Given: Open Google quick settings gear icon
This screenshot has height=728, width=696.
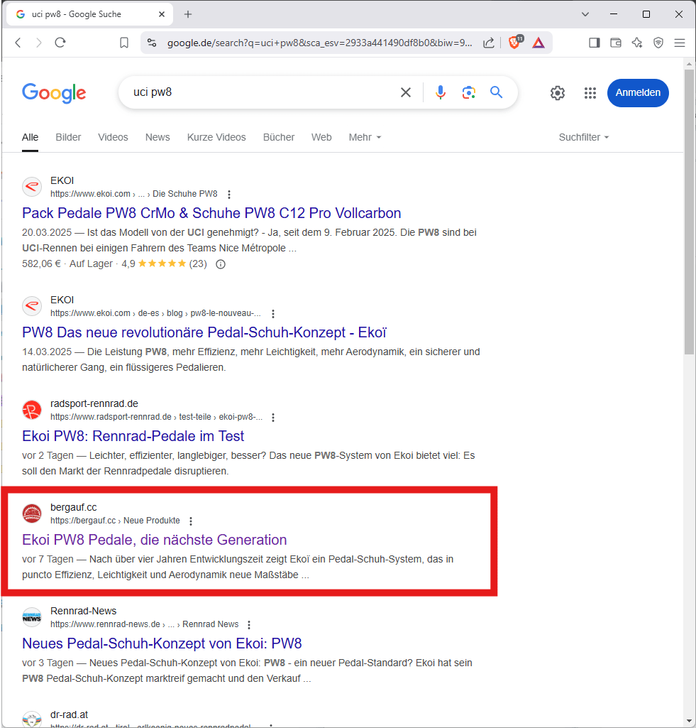Looking at the screenshot, I should (558, 93).
